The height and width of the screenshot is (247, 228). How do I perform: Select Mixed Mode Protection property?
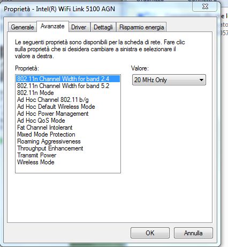click(x=68, y=134)
